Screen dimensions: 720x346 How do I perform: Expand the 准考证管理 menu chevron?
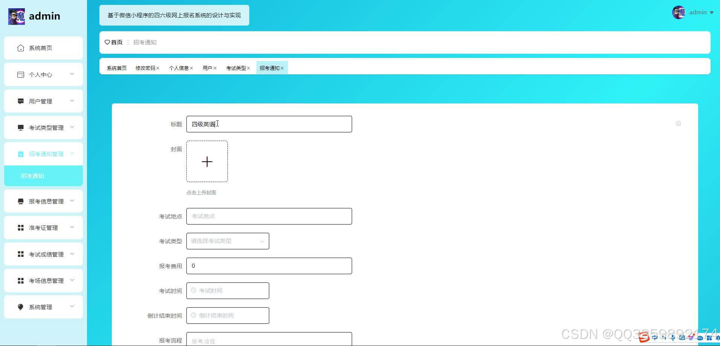tap(72, 227)
